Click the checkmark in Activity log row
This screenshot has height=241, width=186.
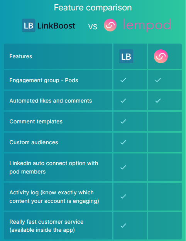[123, 196]
